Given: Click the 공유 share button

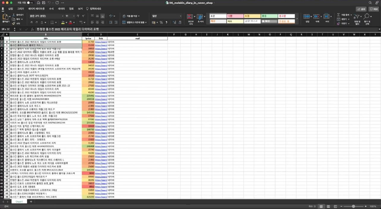Looking at the screenshot, I should pyautogui.click(x=361, y=9).
